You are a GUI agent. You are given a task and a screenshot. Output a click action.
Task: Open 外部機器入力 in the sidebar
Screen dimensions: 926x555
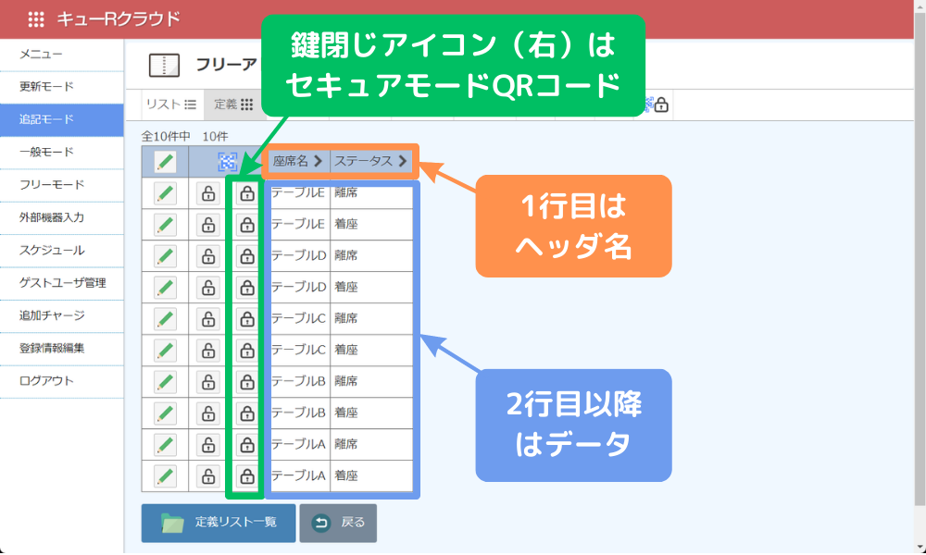(x=61, y=217)
